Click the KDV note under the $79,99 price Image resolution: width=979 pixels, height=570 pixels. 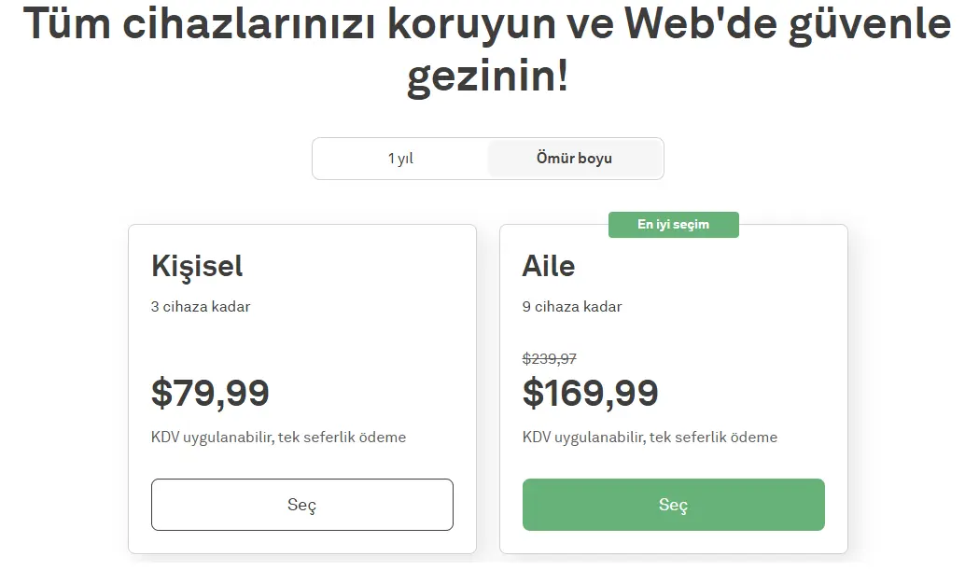278,437
